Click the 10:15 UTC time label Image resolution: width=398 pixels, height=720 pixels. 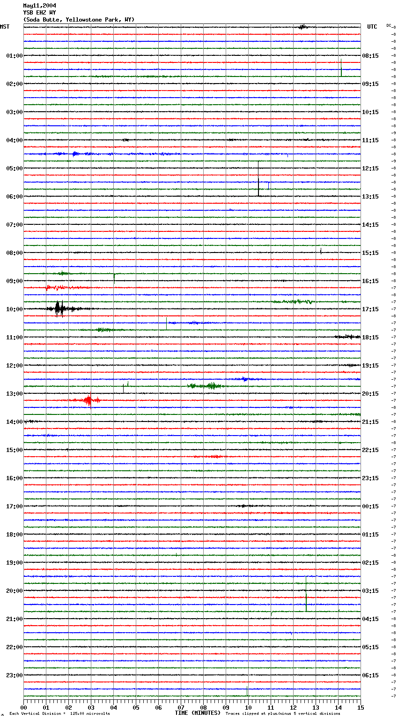click(x=370, y=112)
